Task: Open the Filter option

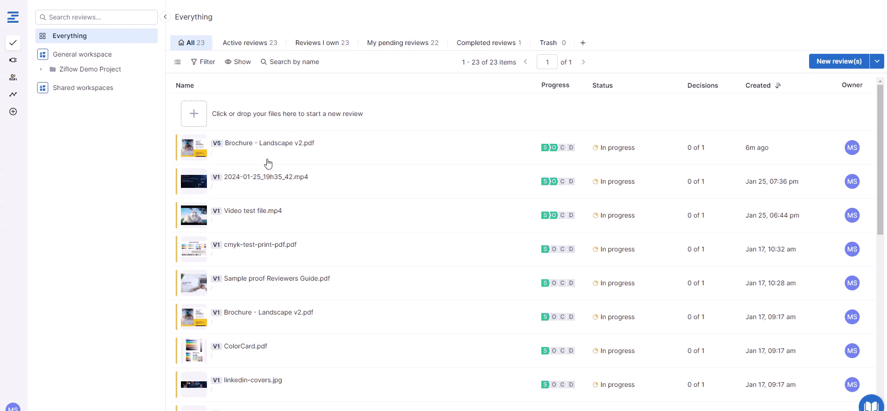Action: (x=203, y=62)
